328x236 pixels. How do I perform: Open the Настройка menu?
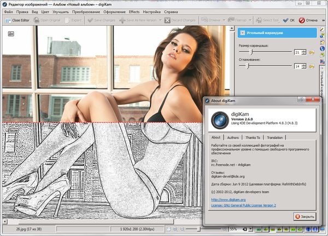(x=151, y=12)
